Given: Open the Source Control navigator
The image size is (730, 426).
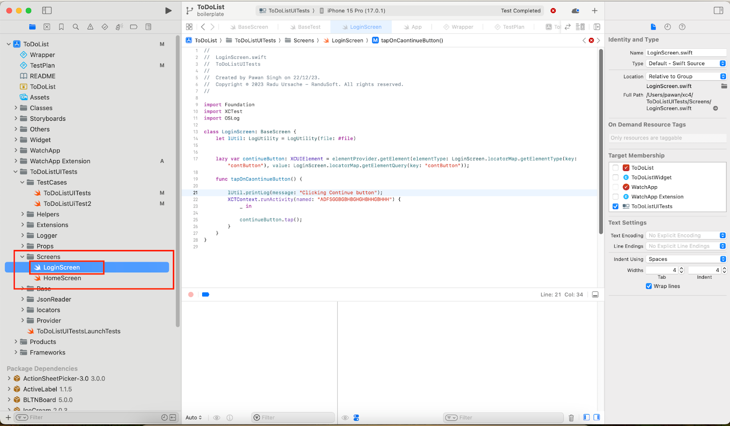Looking at the screenshot, I should coord(47,27).
